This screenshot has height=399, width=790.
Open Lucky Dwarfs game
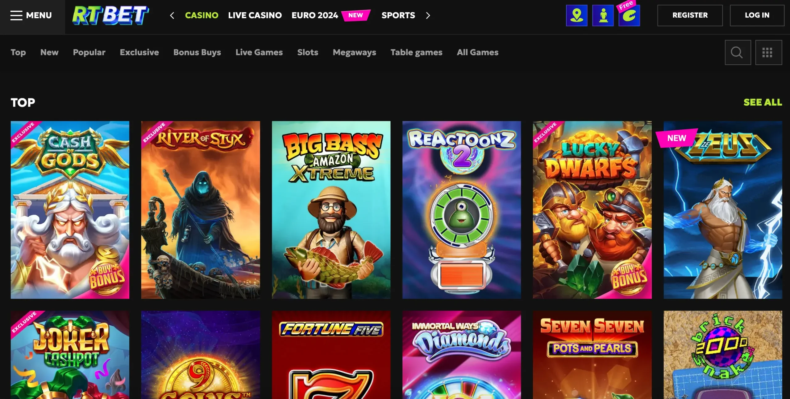click(592, 210)
